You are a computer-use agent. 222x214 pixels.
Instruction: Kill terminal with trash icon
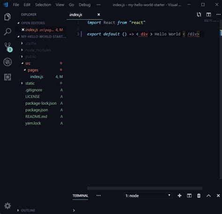coord(199,196)
